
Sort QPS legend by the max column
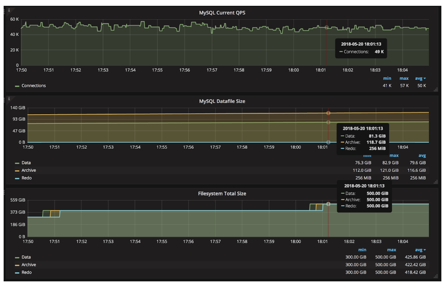click(x=404, y=78)
